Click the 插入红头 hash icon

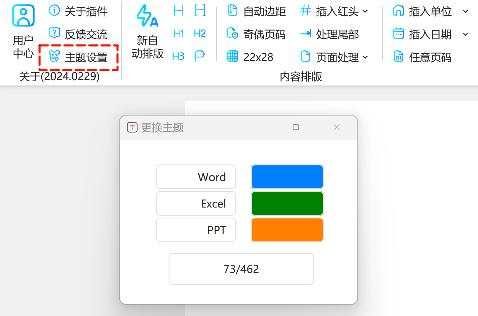tap(306, 10)
